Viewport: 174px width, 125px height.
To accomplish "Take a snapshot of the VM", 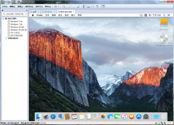I will (x=70, y=7).
